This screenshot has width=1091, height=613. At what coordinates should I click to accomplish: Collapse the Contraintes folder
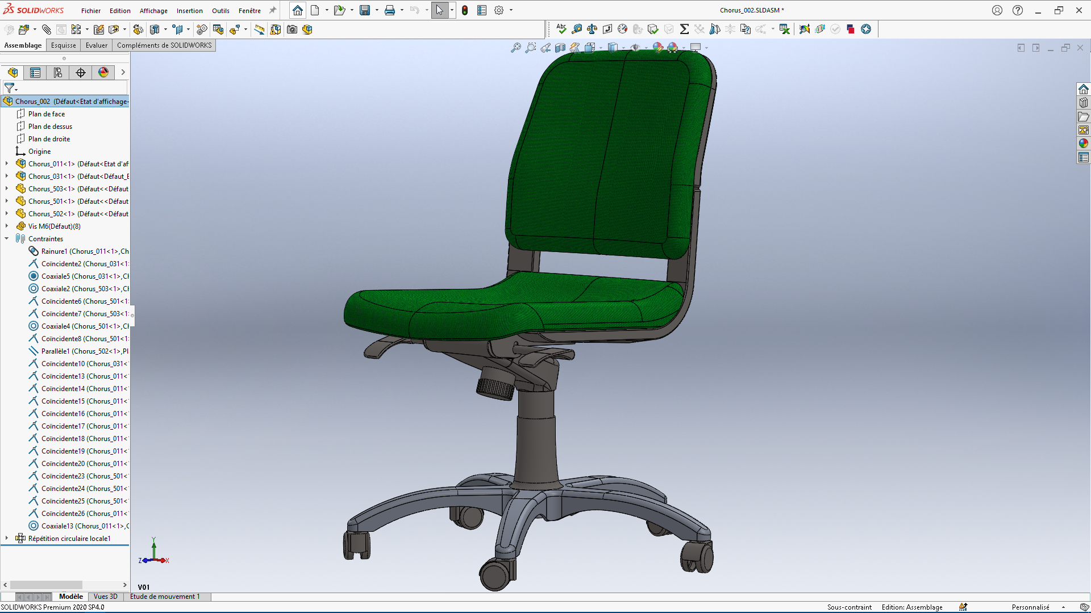[7, 238]
